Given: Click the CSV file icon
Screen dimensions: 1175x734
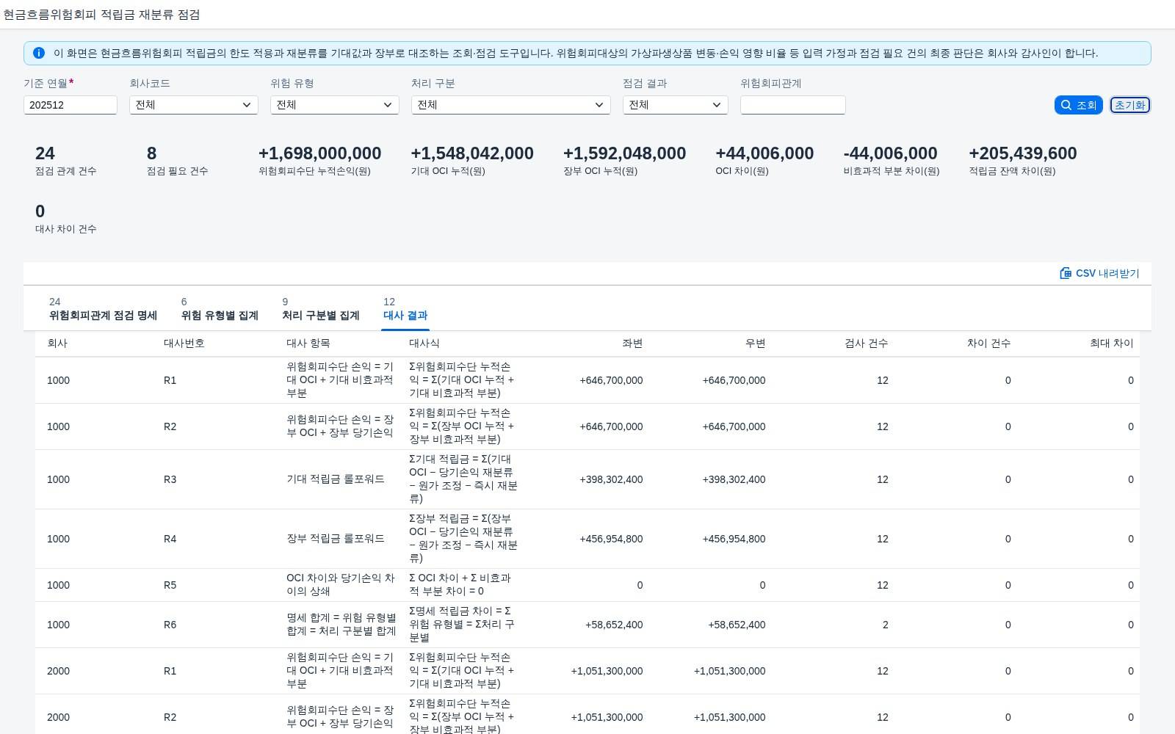Looking at the screenshot, I should pos(1066,273).
